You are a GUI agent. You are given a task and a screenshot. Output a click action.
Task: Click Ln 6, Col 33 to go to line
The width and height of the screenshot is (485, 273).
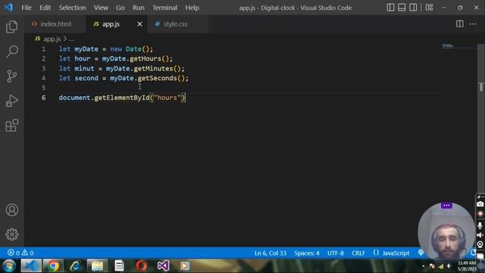[271, 253]
